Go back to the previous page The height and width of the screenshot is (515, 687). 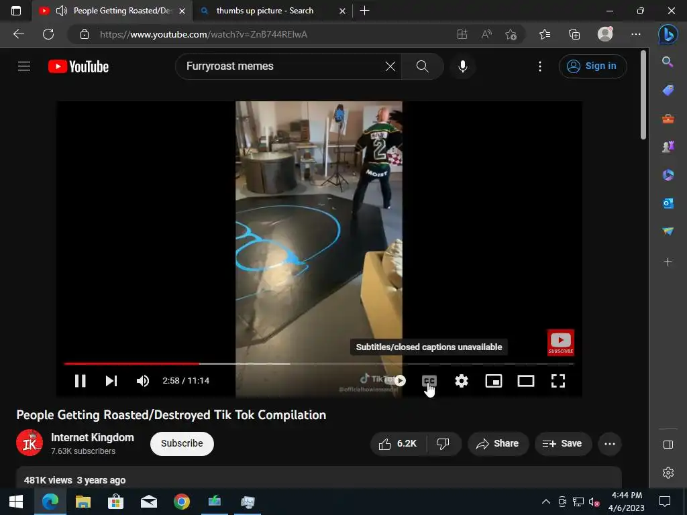pos(18,34)
